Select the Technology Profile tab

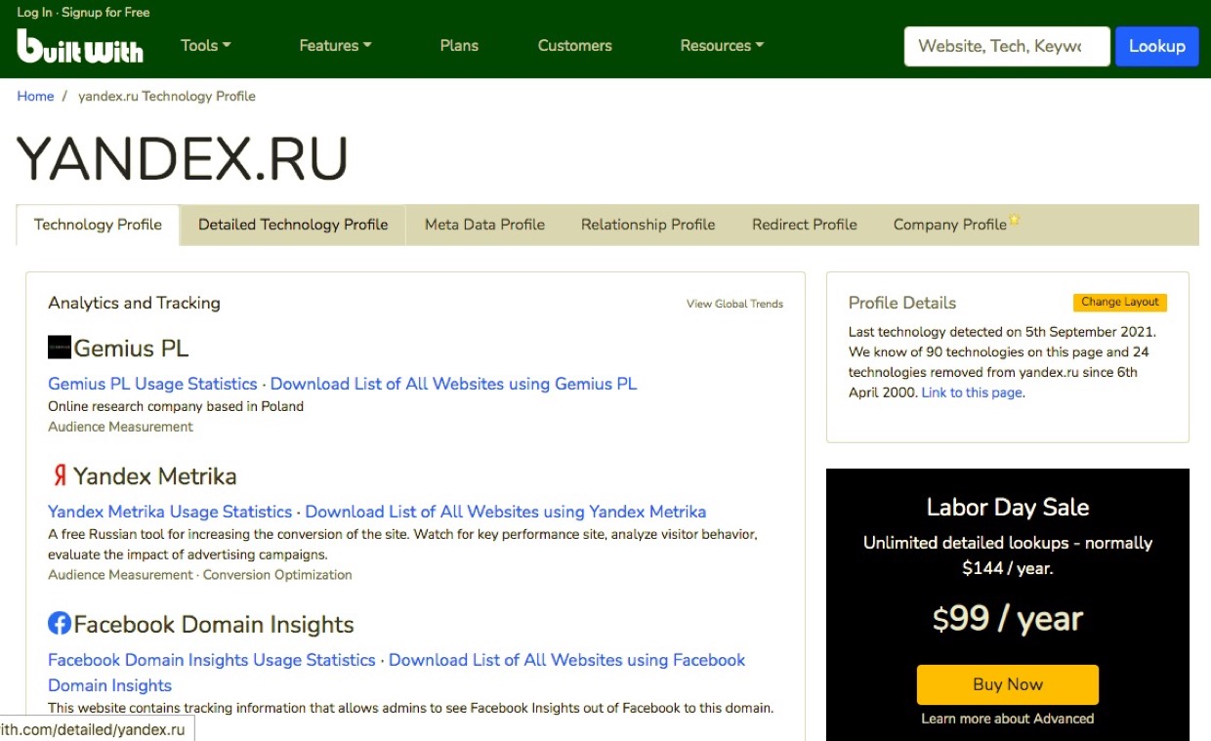[98, 225]
